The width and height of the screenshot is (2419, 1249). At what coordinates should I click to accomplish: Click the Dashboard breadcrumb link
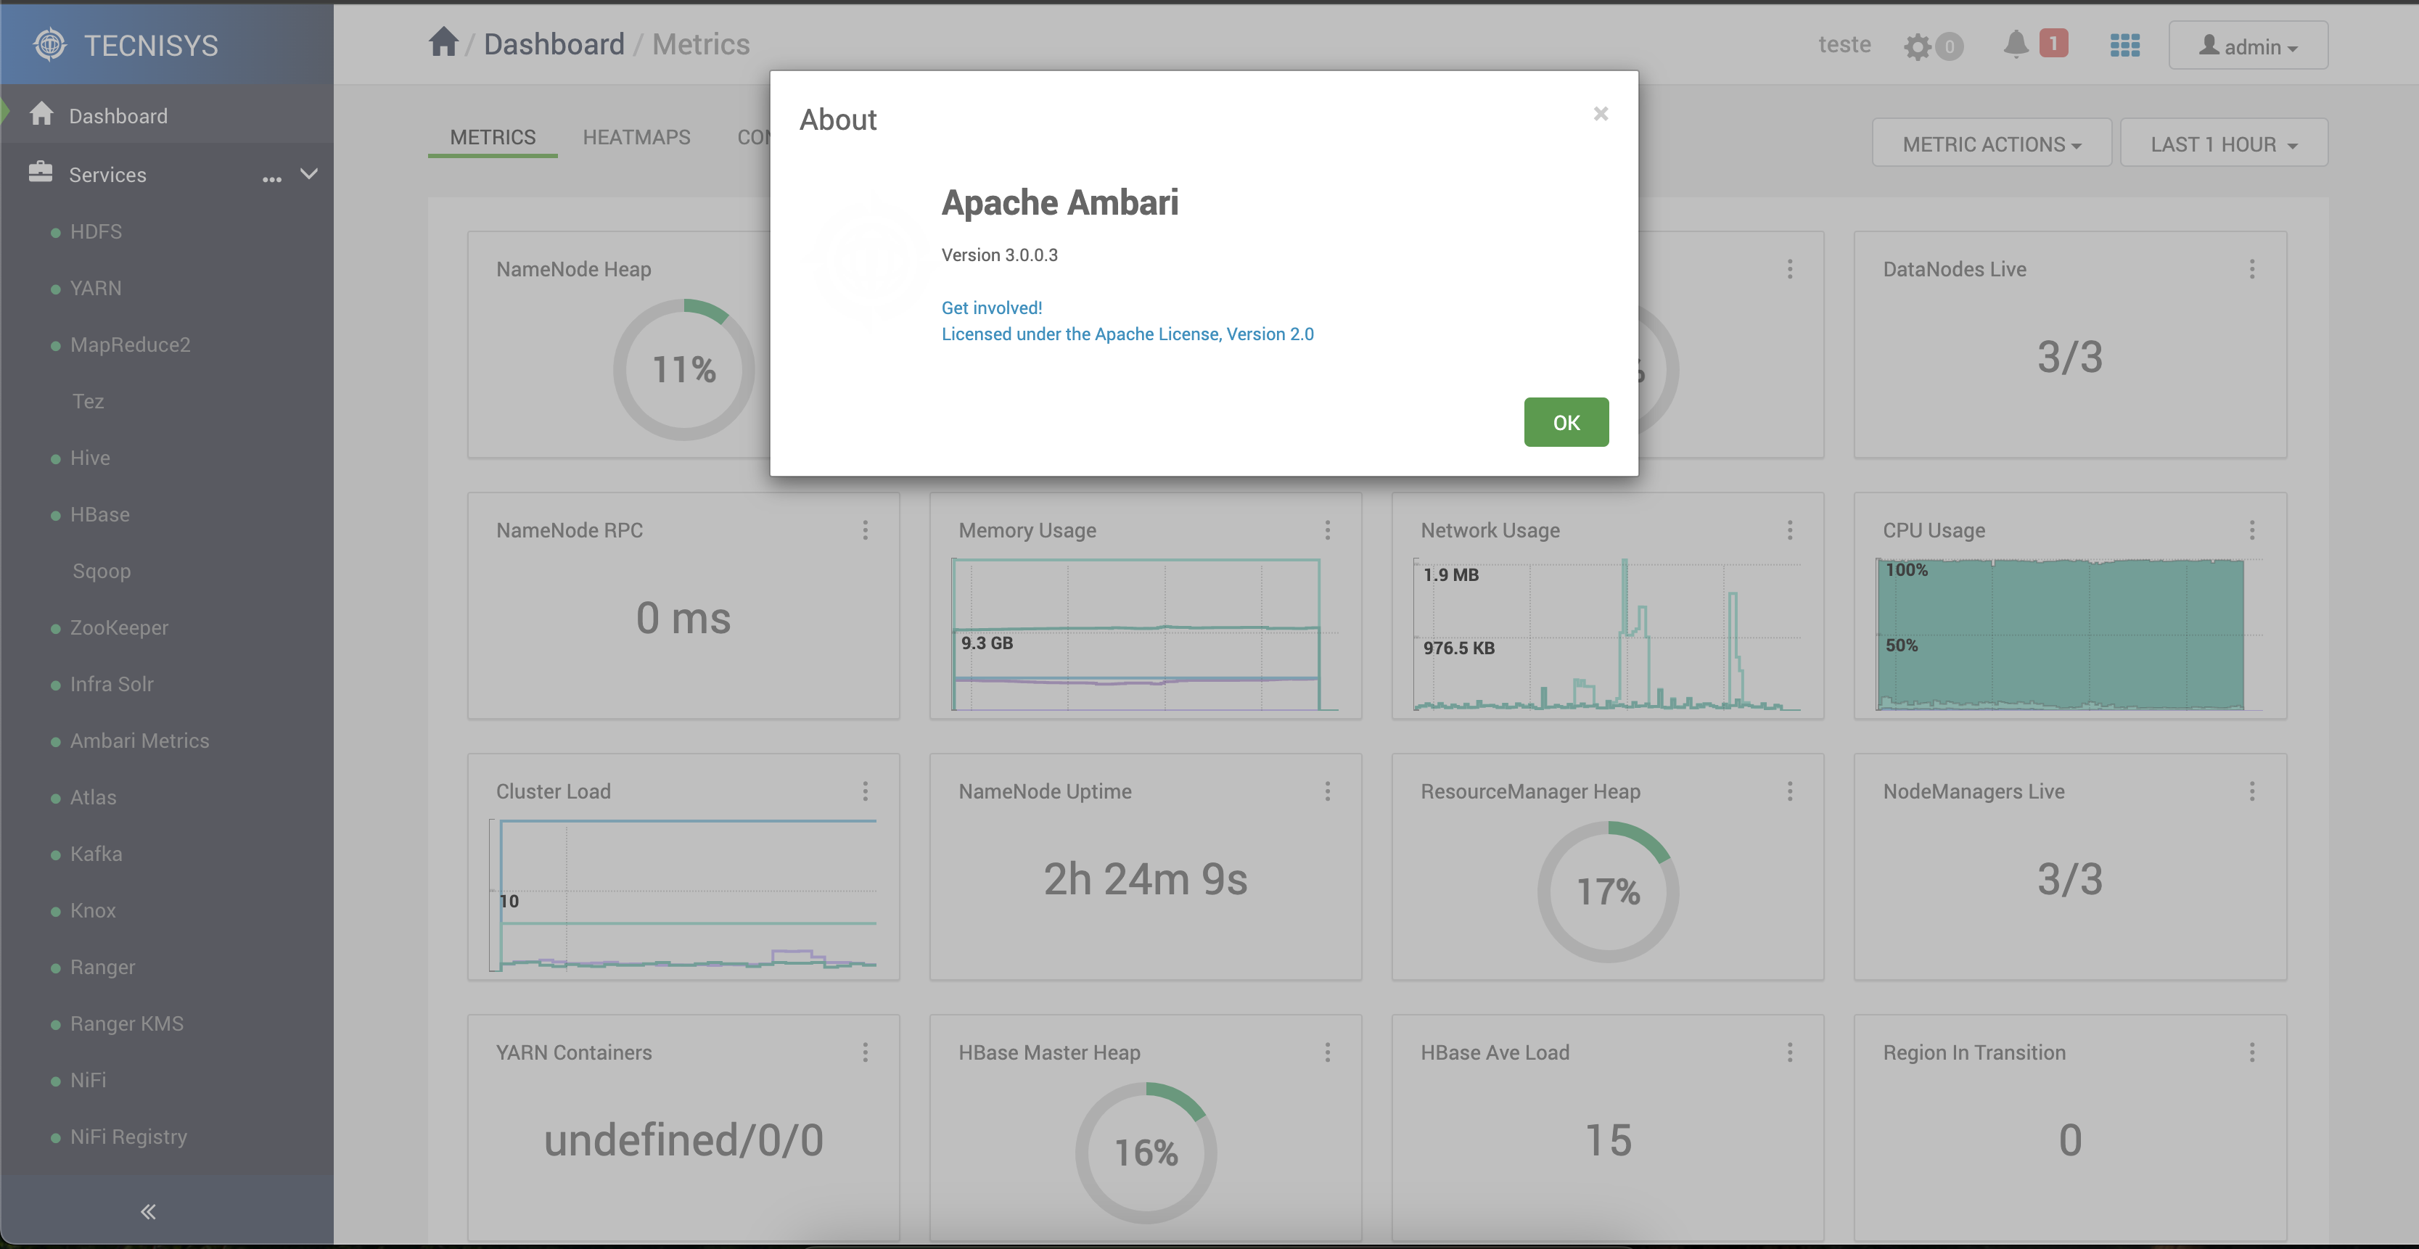click(x=554, y=44)
